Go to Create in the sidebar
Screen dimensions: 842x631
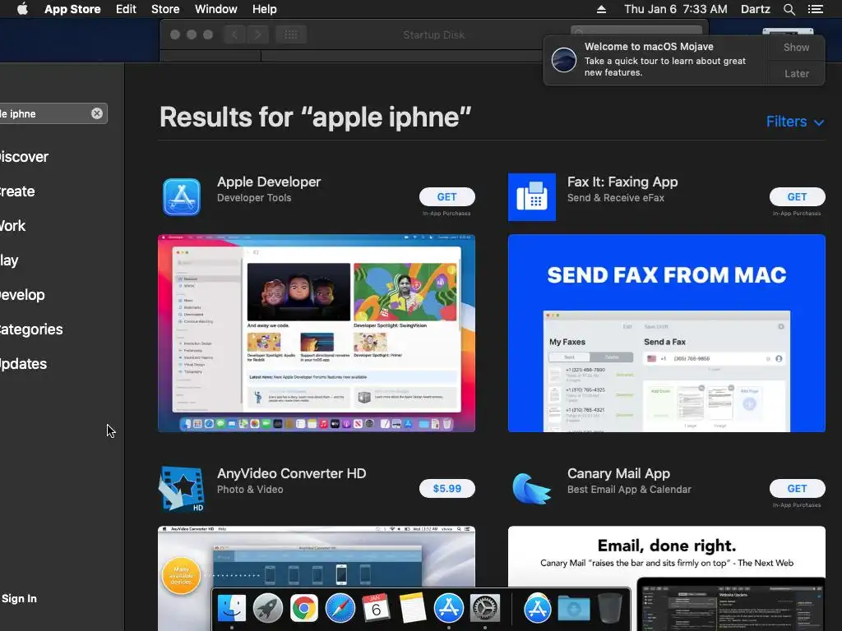[x=17, y=191]
